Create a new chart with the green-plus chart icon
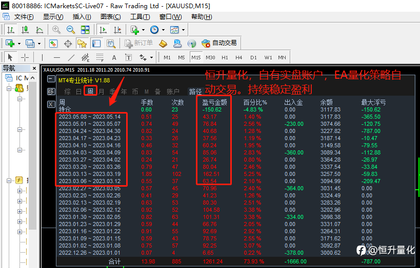Screen dimensions: 420x268 tap(10, 43)
